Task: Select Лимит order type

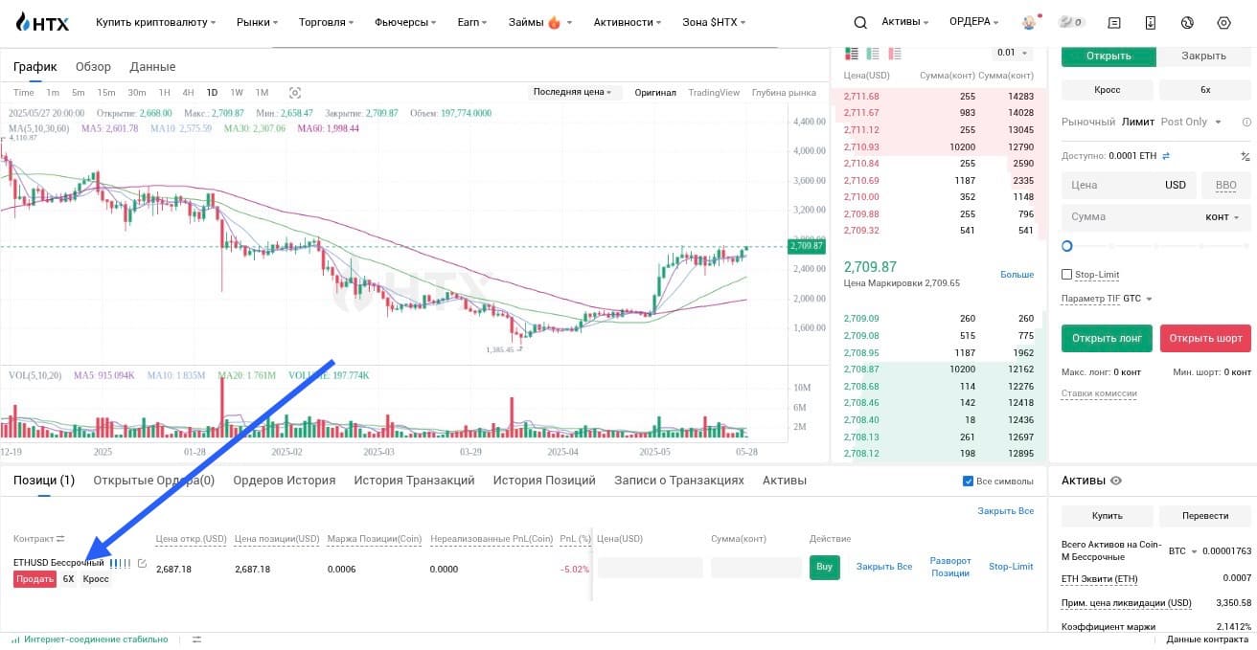Action: tap(1138, 122)
